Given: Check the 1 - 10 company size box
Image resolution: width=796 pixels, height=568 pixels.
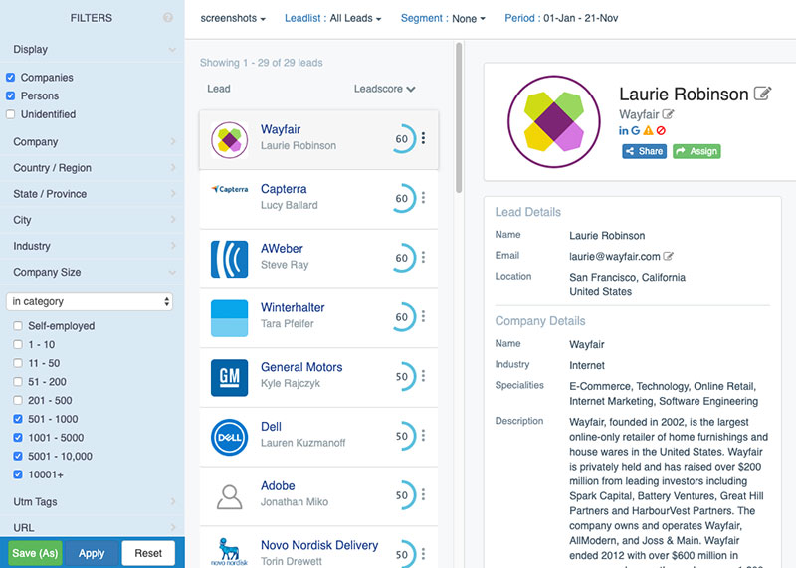Looking at the screenshot, I should (18, 344).
